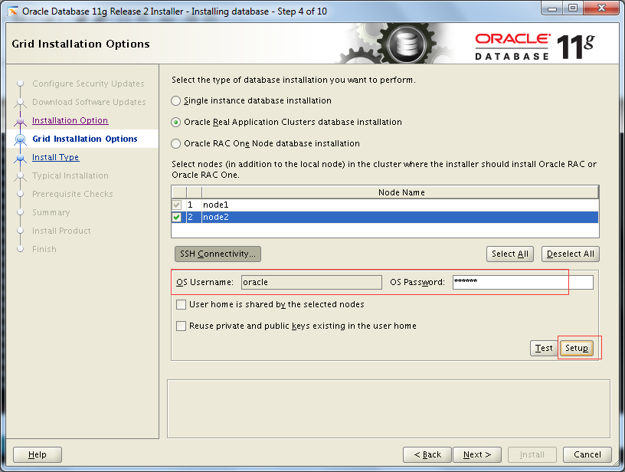Uncheck the node2 row checkbox
625x472 pixels.
177,218
